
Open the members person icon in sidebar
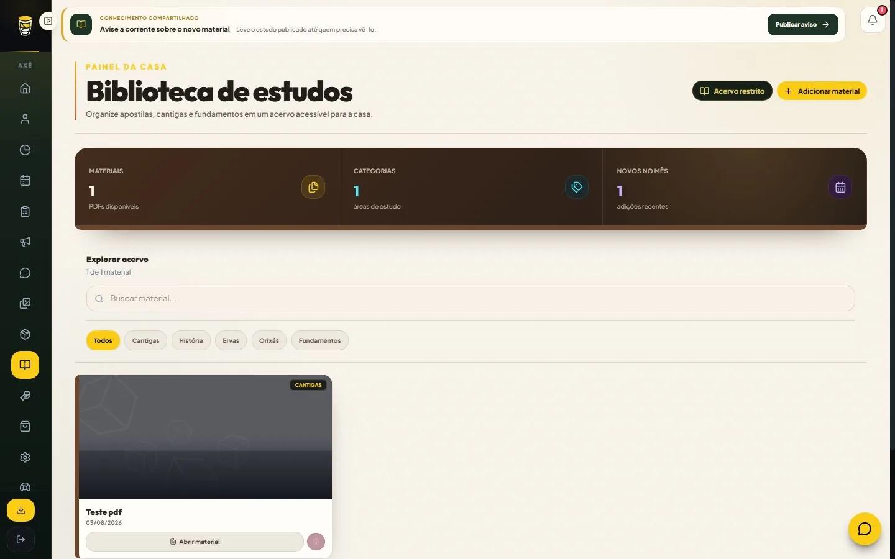click(25, 119)
